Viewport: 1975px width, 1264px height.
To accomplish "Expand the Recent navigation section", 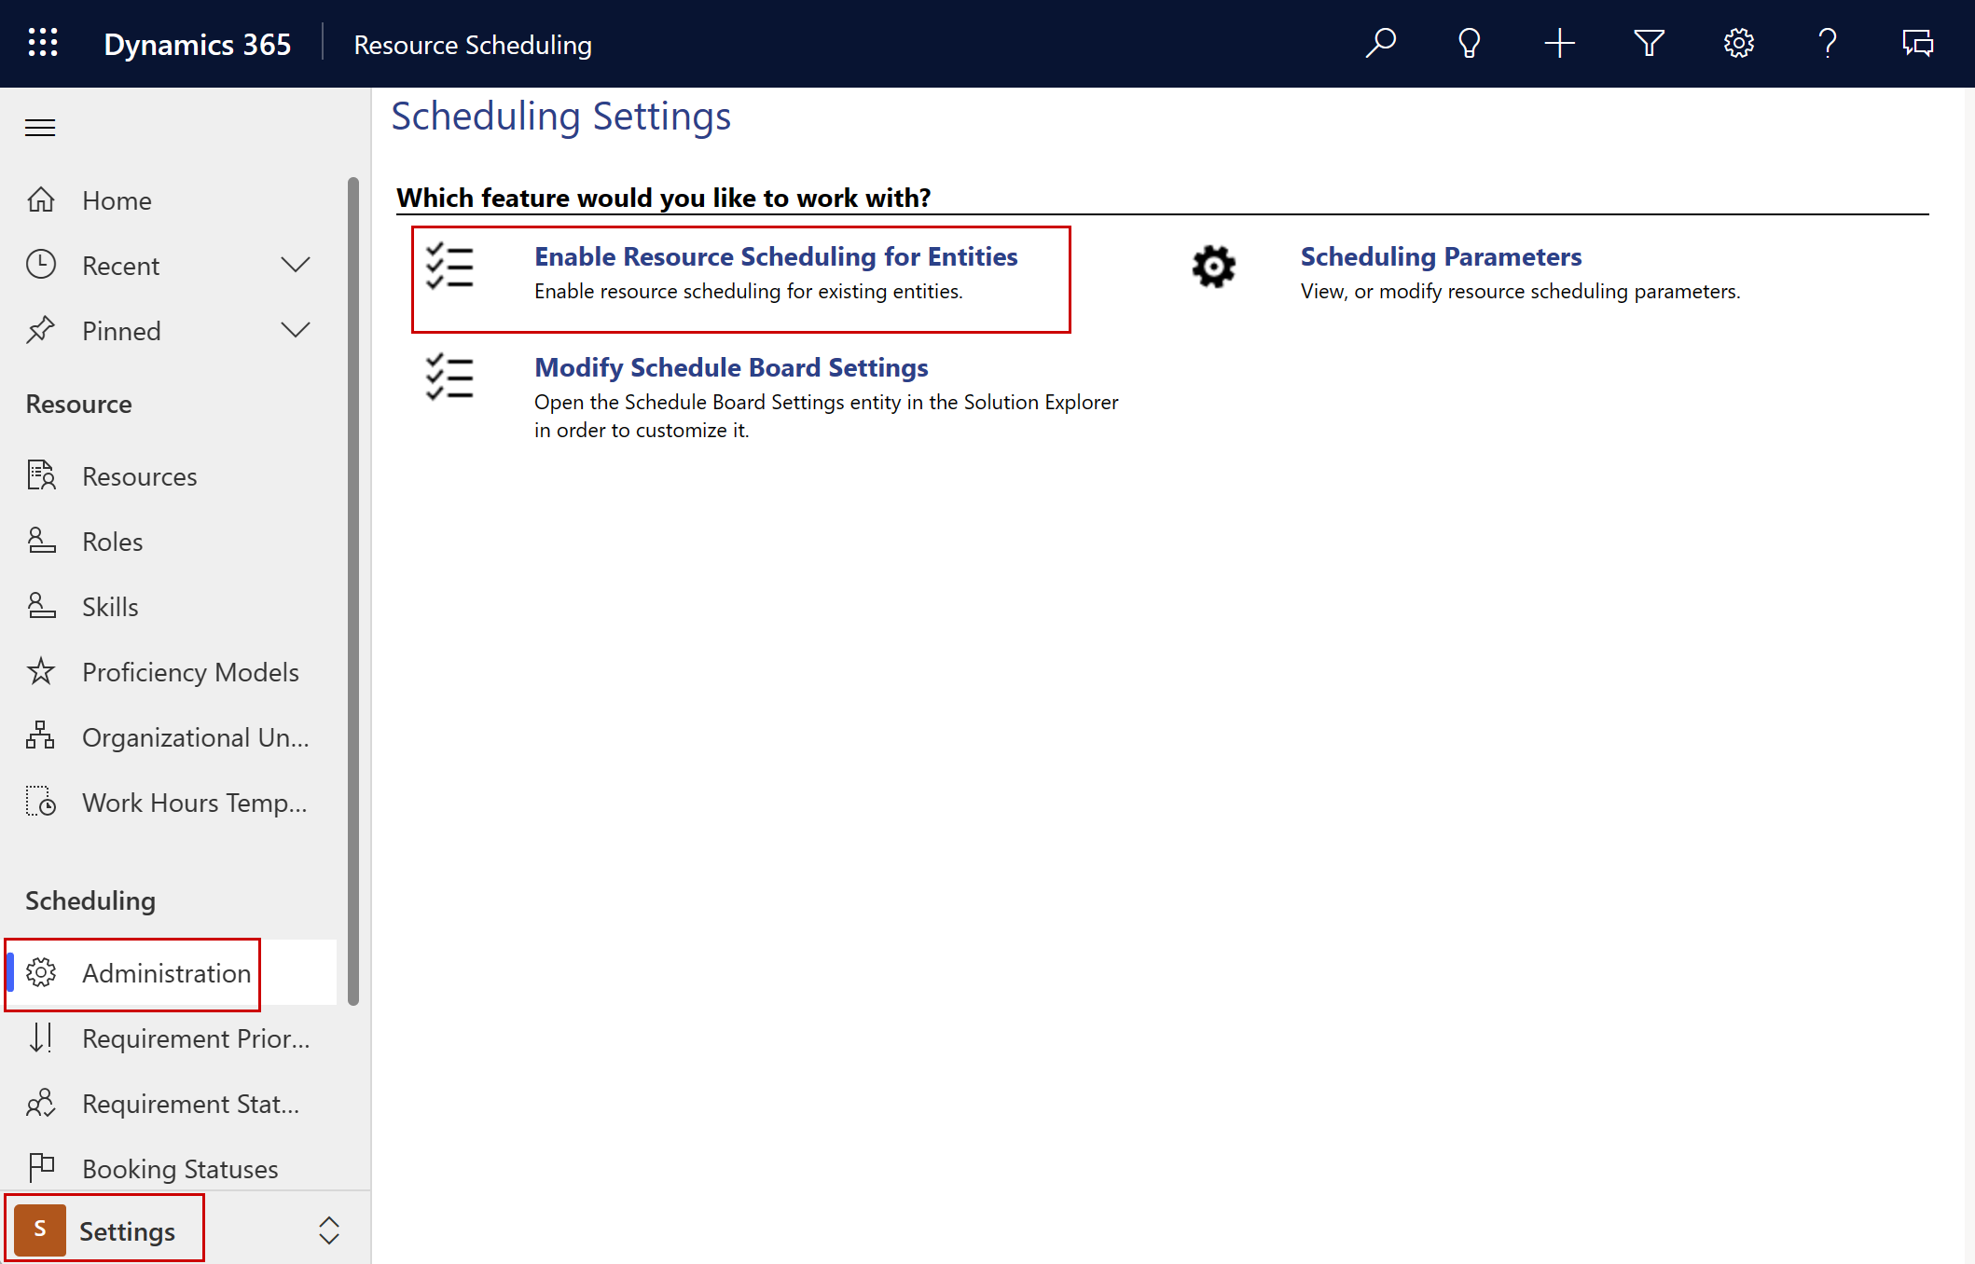I will point(294,265).
